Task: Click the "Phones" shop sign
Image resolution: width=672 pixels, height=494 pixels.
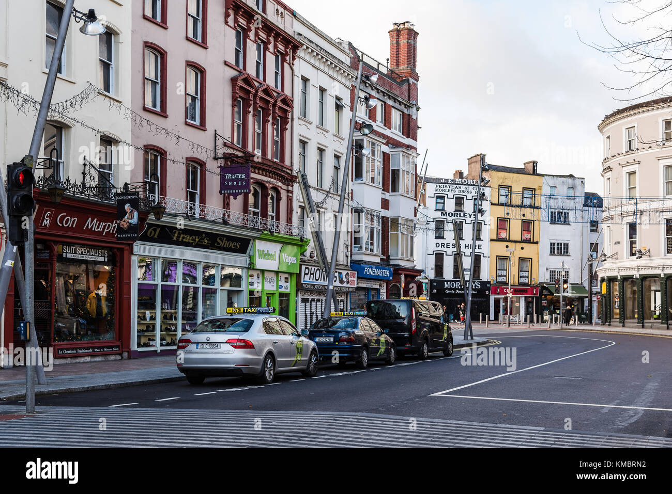Action: pyautogui.click(x=328, y=277)
